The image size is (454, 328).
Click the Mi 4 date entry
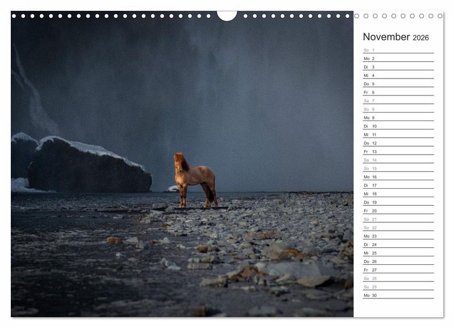[x=398, y=76]
